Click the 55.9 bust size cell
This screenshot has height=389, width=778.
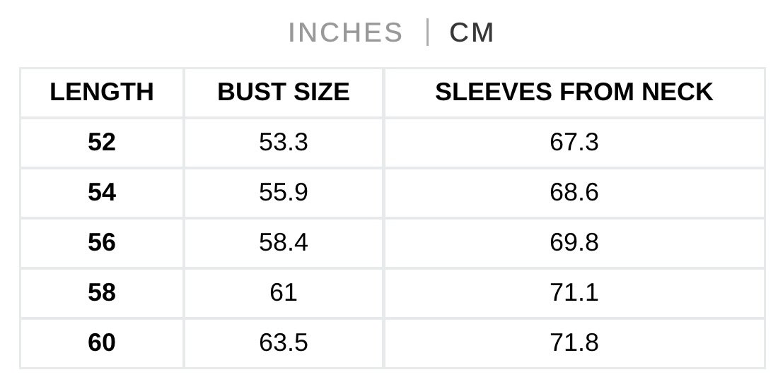[284, 193]
